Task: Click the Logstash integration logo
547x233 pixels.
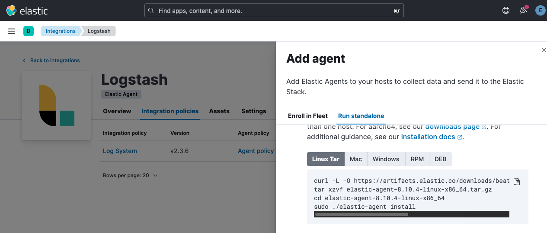Action: (x=56, y=105)
